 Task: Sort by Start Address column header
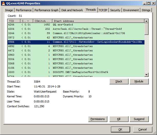point(98,21)
